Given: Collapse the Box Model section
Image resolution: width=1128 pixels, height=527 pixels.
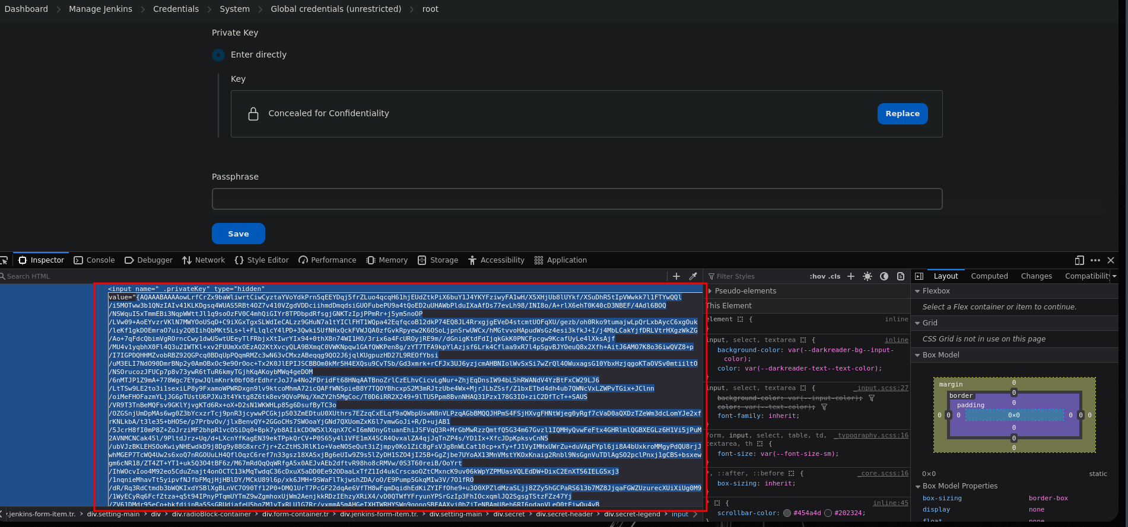Looking at the screenshot, I should [917, 355].
